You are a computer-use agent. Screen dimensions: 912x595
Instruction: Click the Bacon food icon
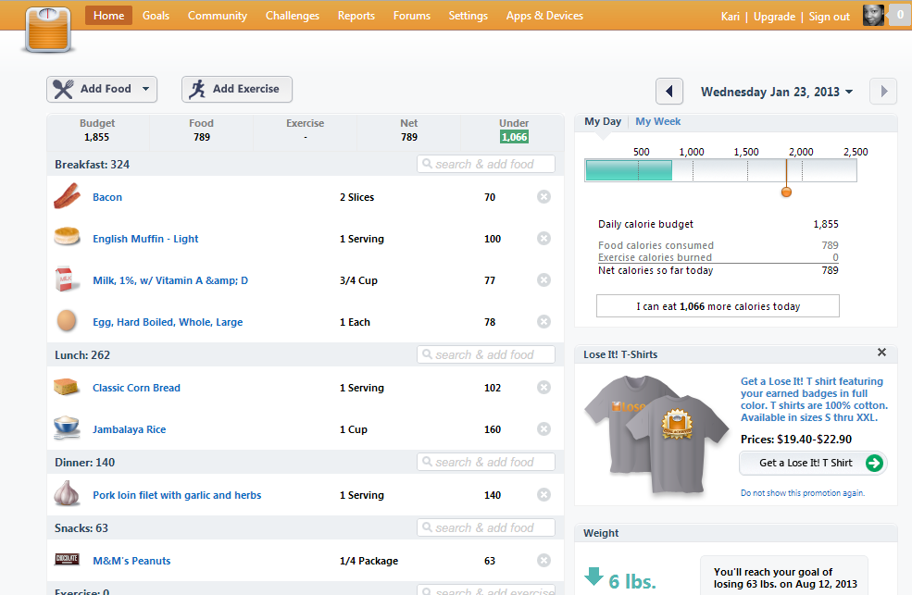pyautogui.click(x=67, y=196)
